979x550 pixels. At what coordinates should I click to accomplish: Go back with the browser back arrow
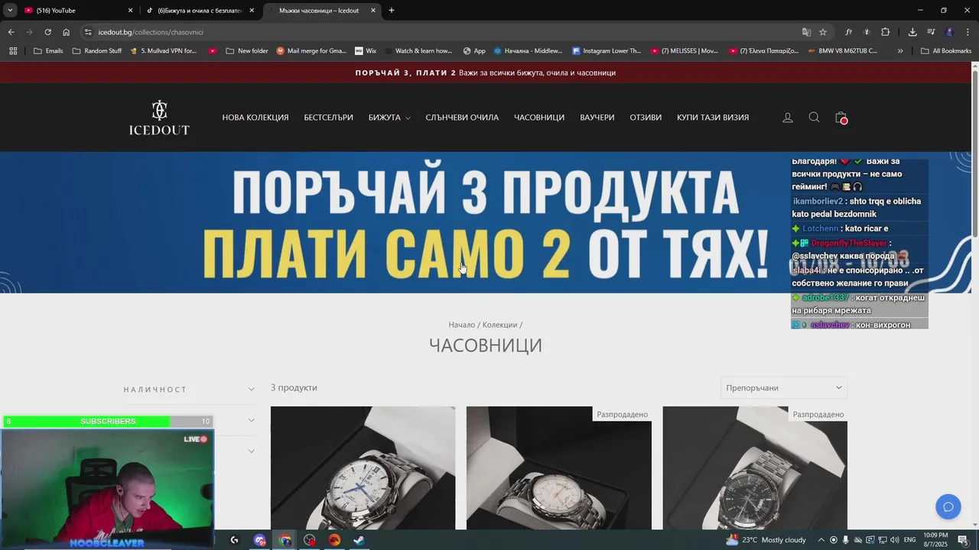[x=11, y=32]
